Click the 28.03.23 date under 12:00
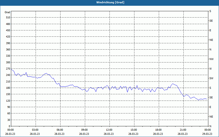 109,134
